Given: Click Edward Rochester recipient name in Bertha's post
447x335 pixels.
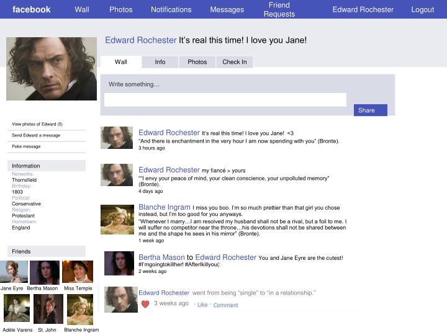Looking at the screenshot, I should [226, 257].
